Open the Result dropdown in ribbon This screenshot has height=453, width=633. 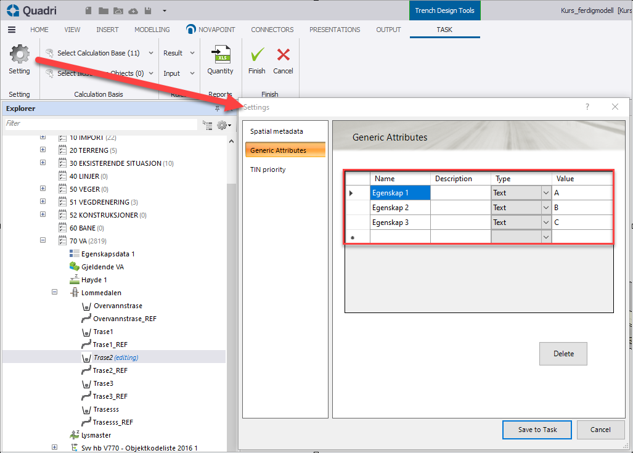pyautogui.click(x=179, y=53)
